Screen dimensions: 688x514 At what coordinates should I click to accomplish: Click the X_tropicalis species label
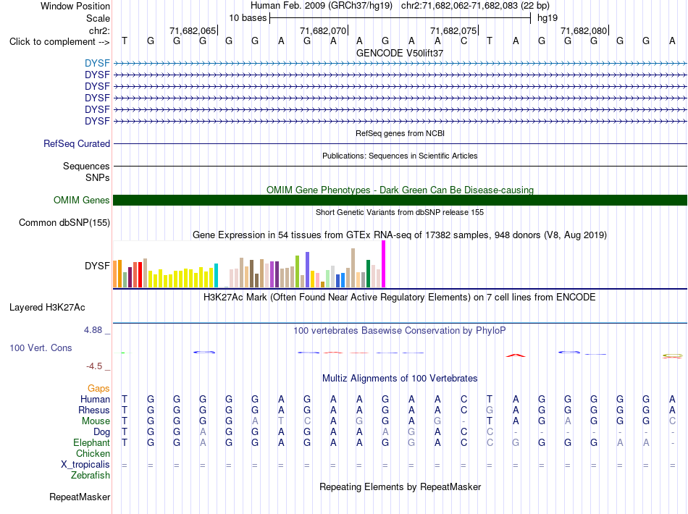(x=85, y=464)
